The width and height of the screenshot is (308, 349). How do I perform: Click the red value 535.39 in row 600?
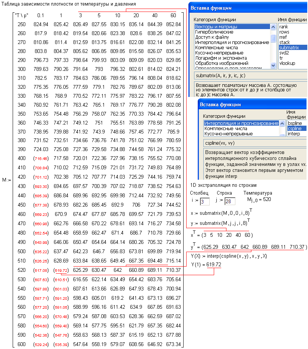(61, 345)
